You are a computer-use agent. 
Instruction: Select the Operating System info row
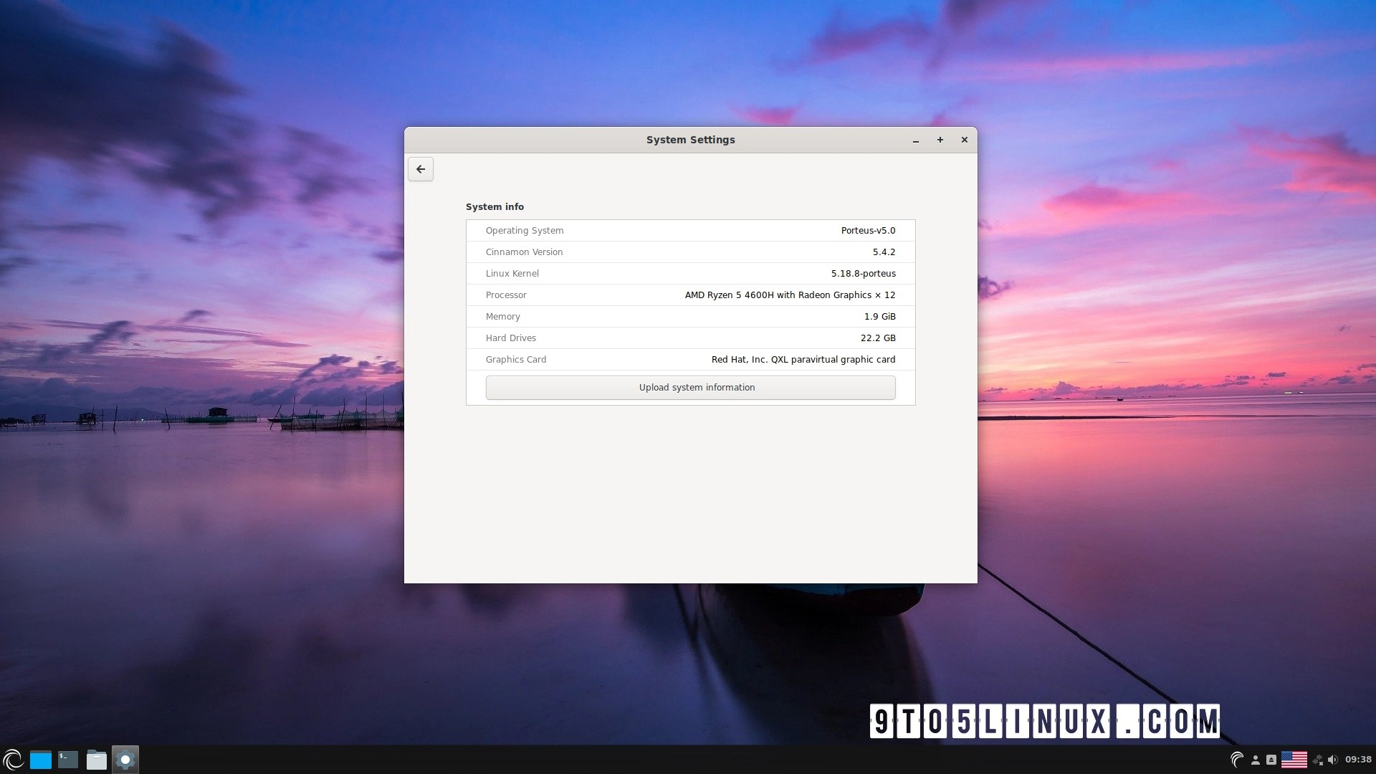tap(690, 231)
